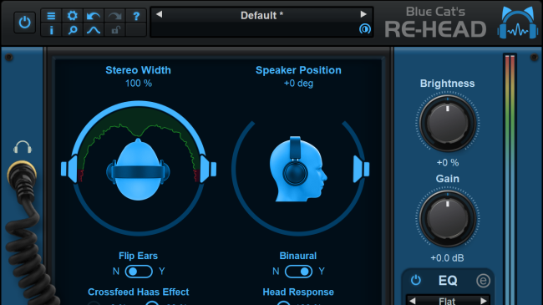
Task: Open global settings gear icon
Action: coord(73,16)
